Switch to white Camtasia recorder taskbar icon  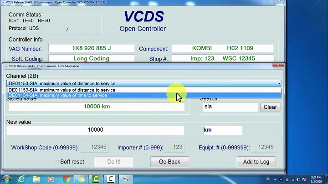tap(111, 179)
